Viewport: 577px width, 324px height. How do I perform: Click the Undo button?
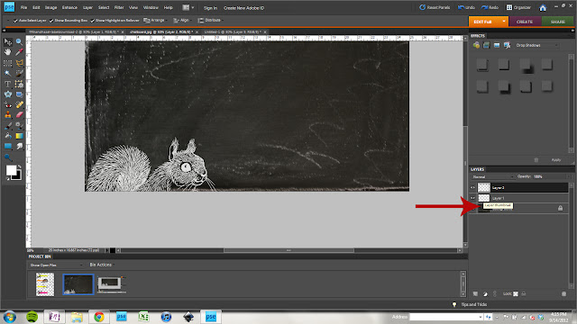(x=466, y=7)
